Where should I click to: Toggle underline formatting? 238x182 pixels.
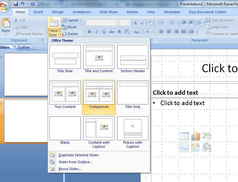pyautogui.click(x=104, y=32)
